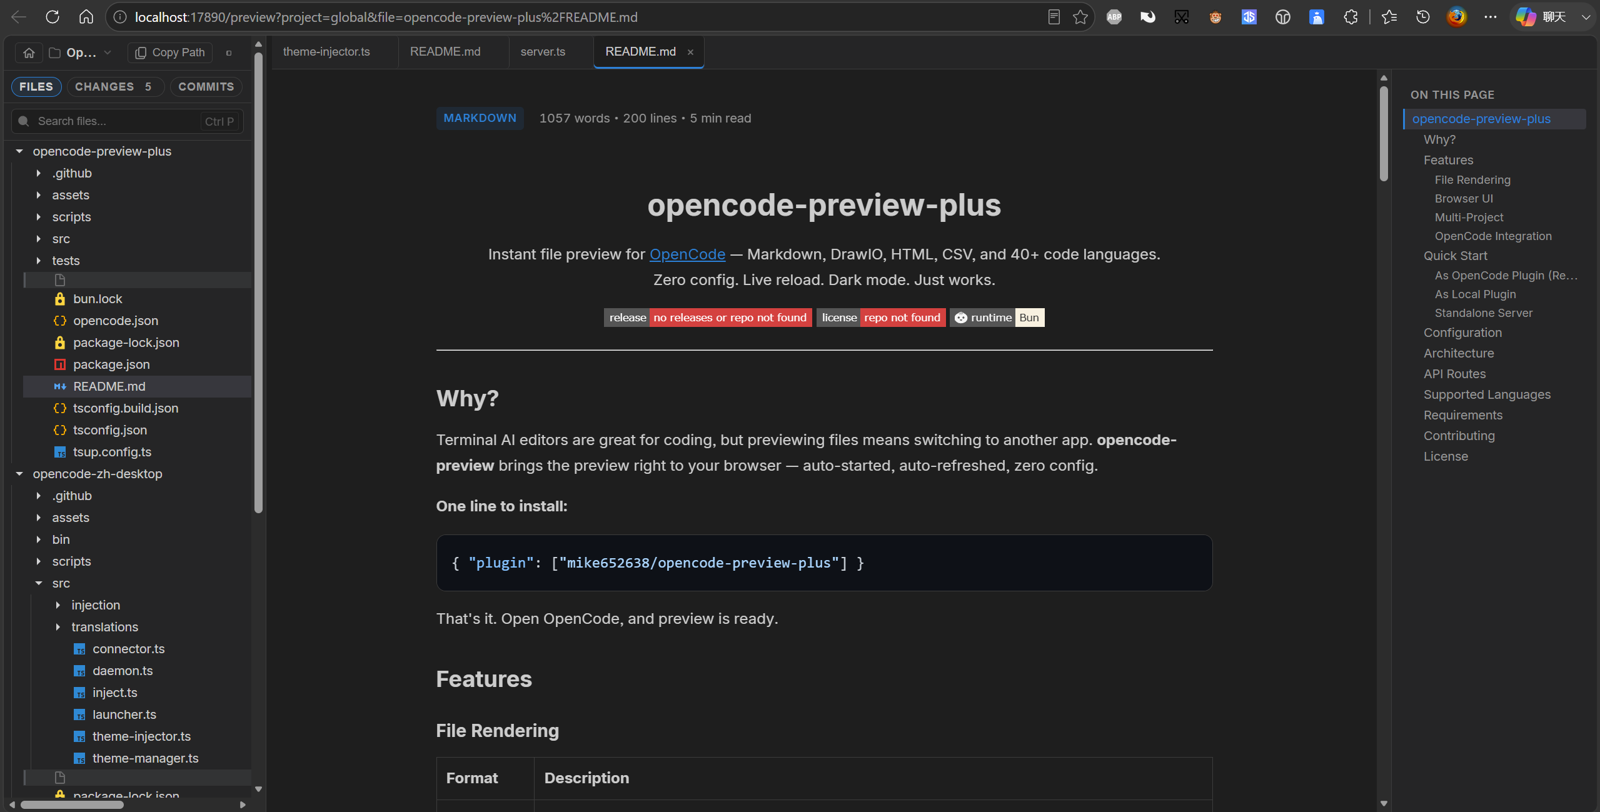Jump to Architecture in the page outline

[x=1459, y=353]
